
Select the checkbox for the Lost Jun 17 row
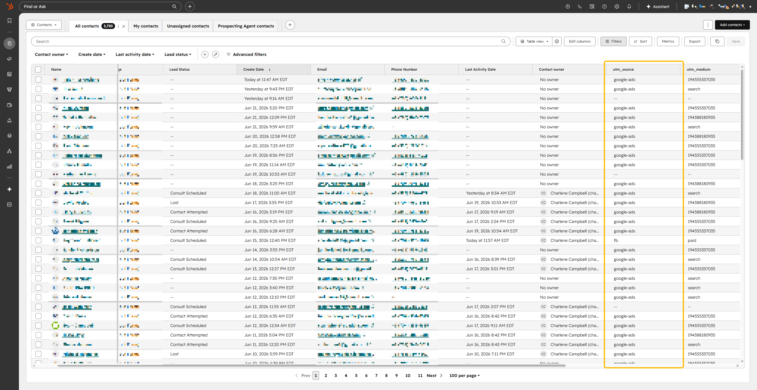point(38,203)
